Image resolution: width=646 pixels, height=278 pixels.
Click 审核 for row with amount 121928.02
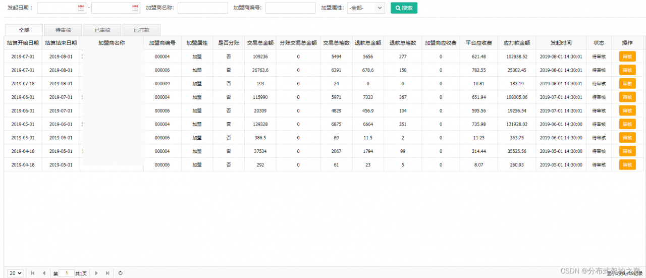(627, 124)
